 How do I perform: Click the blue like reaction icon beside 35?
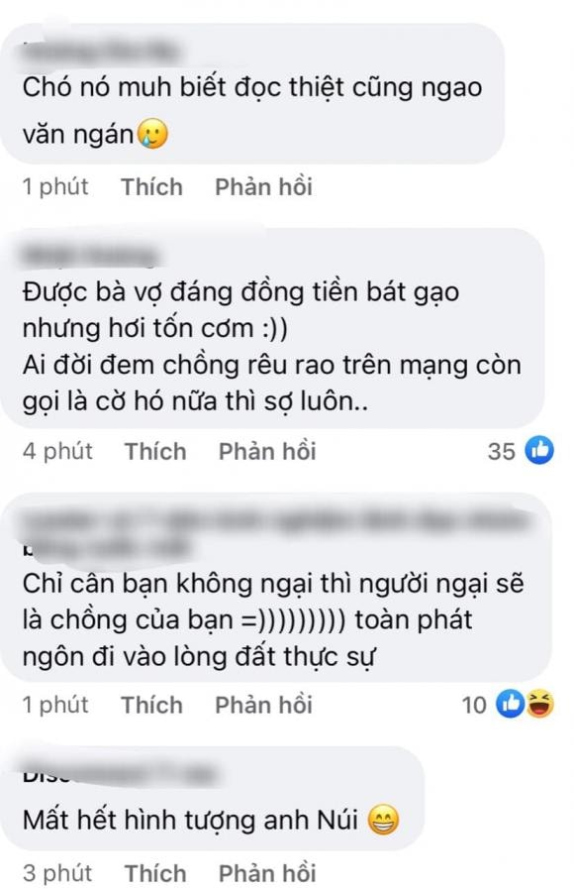(539, 451)
